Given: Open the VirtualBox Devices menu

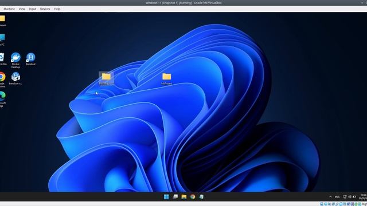Looking at the screenshot, I should 45,9.
